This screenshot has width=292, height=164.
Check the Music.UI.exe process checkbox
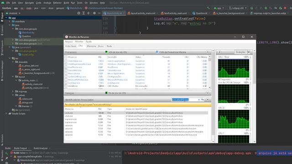66,73
